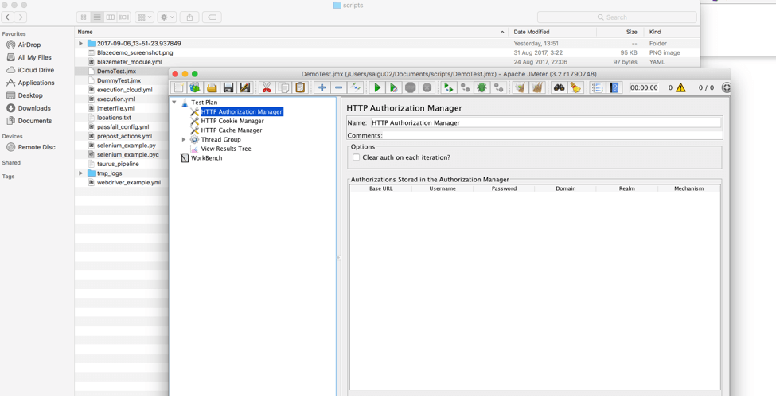Save the test plan with the floppy disk icon
Viewport: 776px width, 396px height.
pos(228,88)
